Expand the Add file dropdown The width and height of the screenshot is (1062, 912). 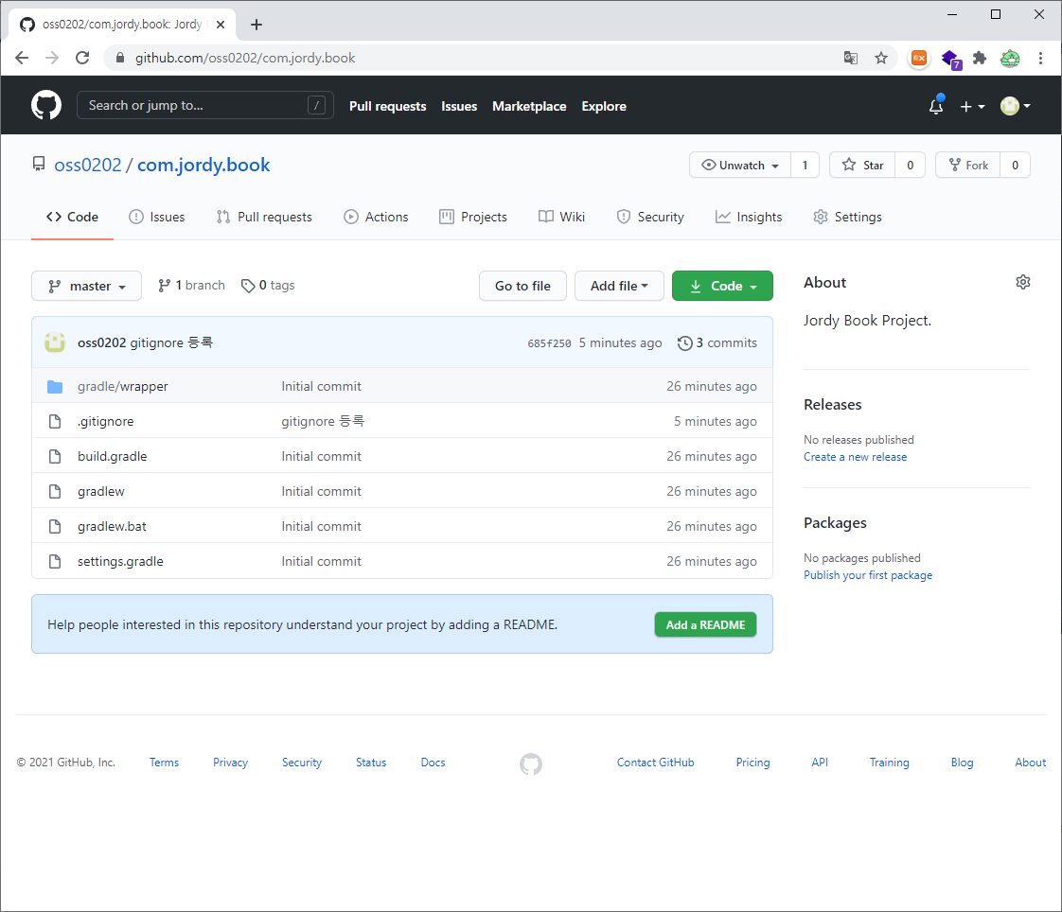coord(619,286)
